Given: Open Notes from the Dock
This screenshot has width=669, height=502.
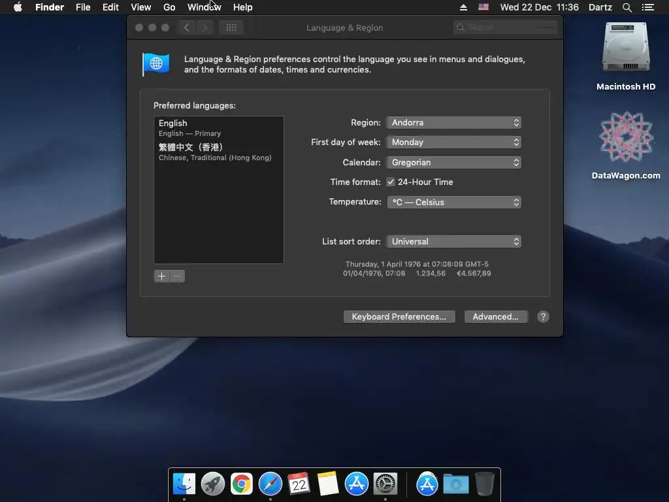Looking at the screenshot, I should pos(328,484).
